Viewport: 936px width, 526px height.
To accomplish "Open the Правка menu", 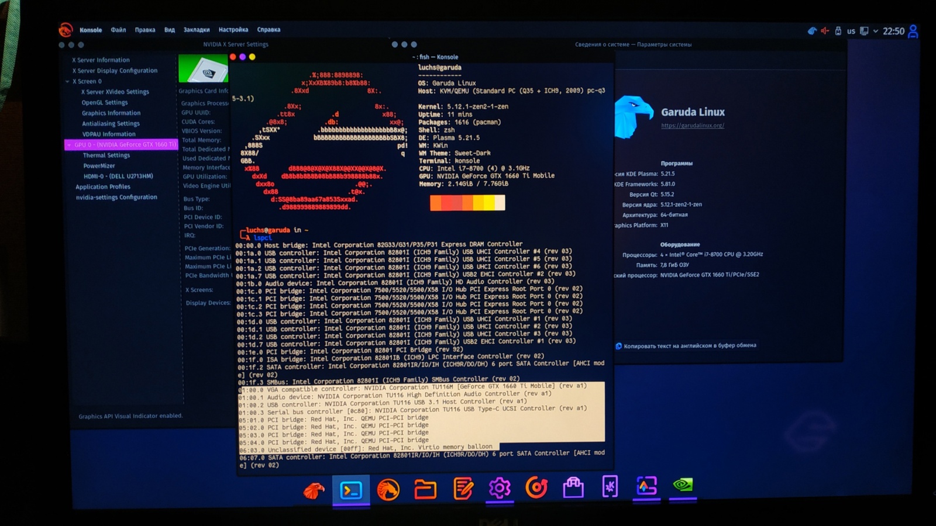I will [145, 30].
